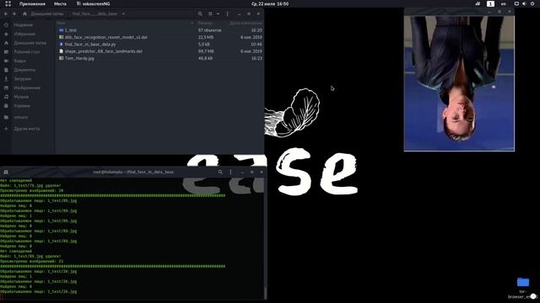Minimize the image viewer window
Viewport: 540px width, 303px height.
(489, 12)
